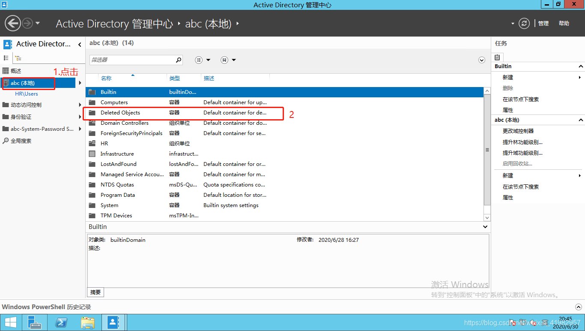Collapse the abc (本地) tasks section

581,120
